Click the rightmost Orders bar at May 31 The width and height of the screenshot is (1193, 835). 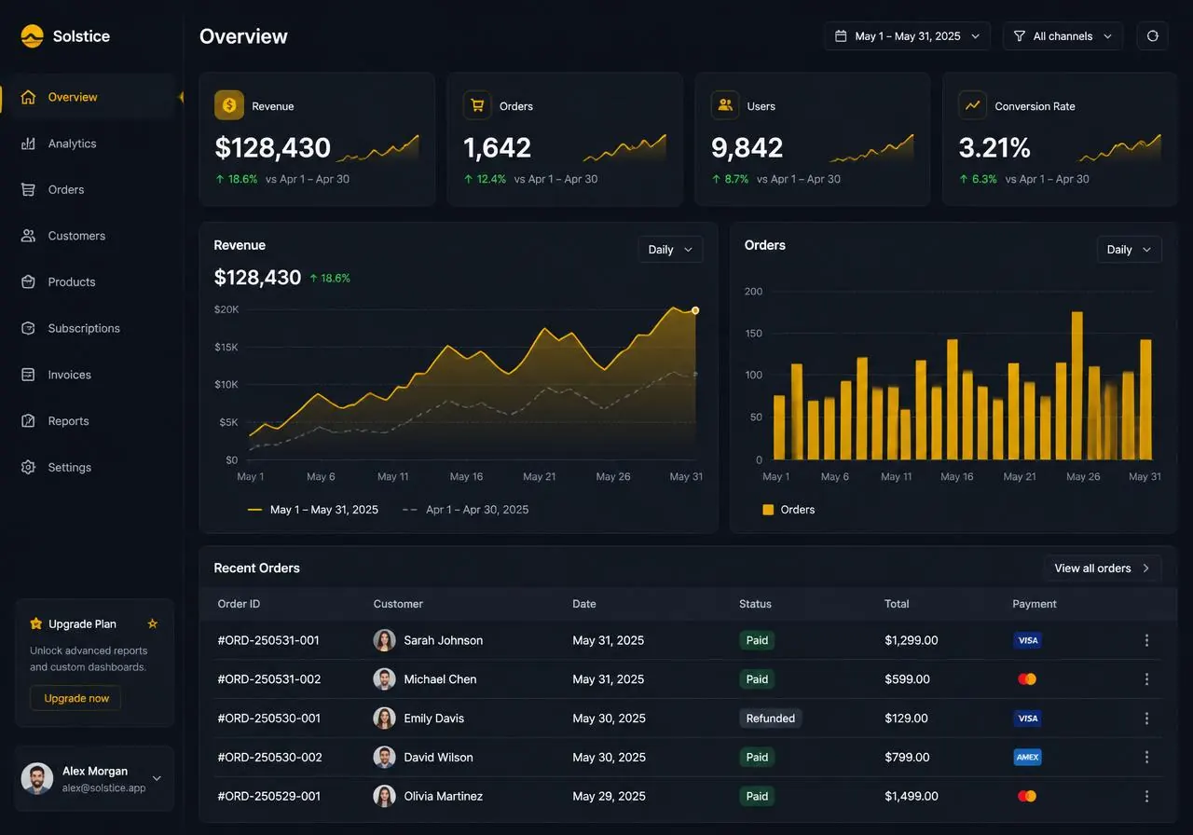click(1145, 400)
